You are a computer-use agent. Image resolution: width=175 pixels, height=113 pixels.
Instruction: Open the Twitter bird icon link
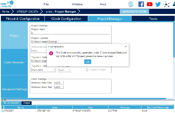coord(158,4)
